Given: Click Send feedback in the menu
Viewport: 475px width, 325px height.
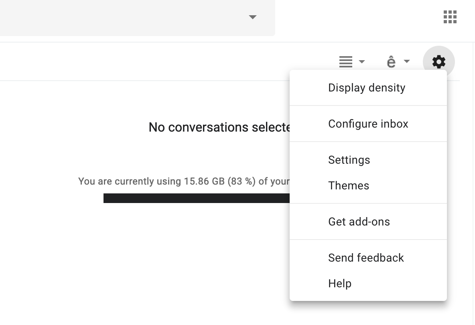Looking at the screenshot, I should (x=365, y=258).
